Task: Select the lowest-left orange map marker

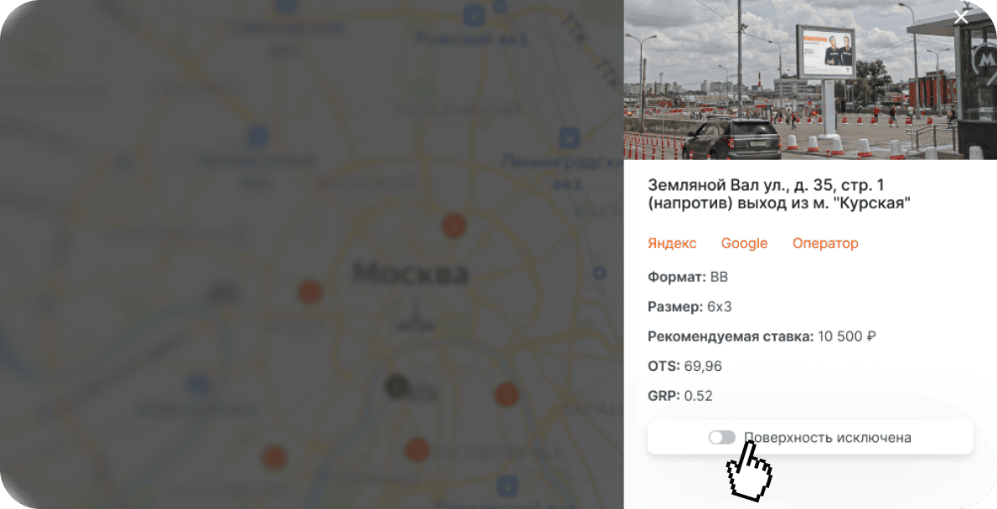Action: (275, 458)
